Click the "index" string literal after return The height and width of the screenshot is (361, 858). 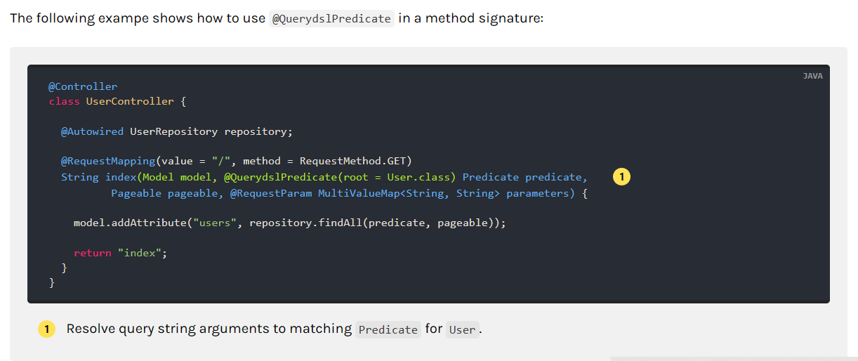[140, 253]
